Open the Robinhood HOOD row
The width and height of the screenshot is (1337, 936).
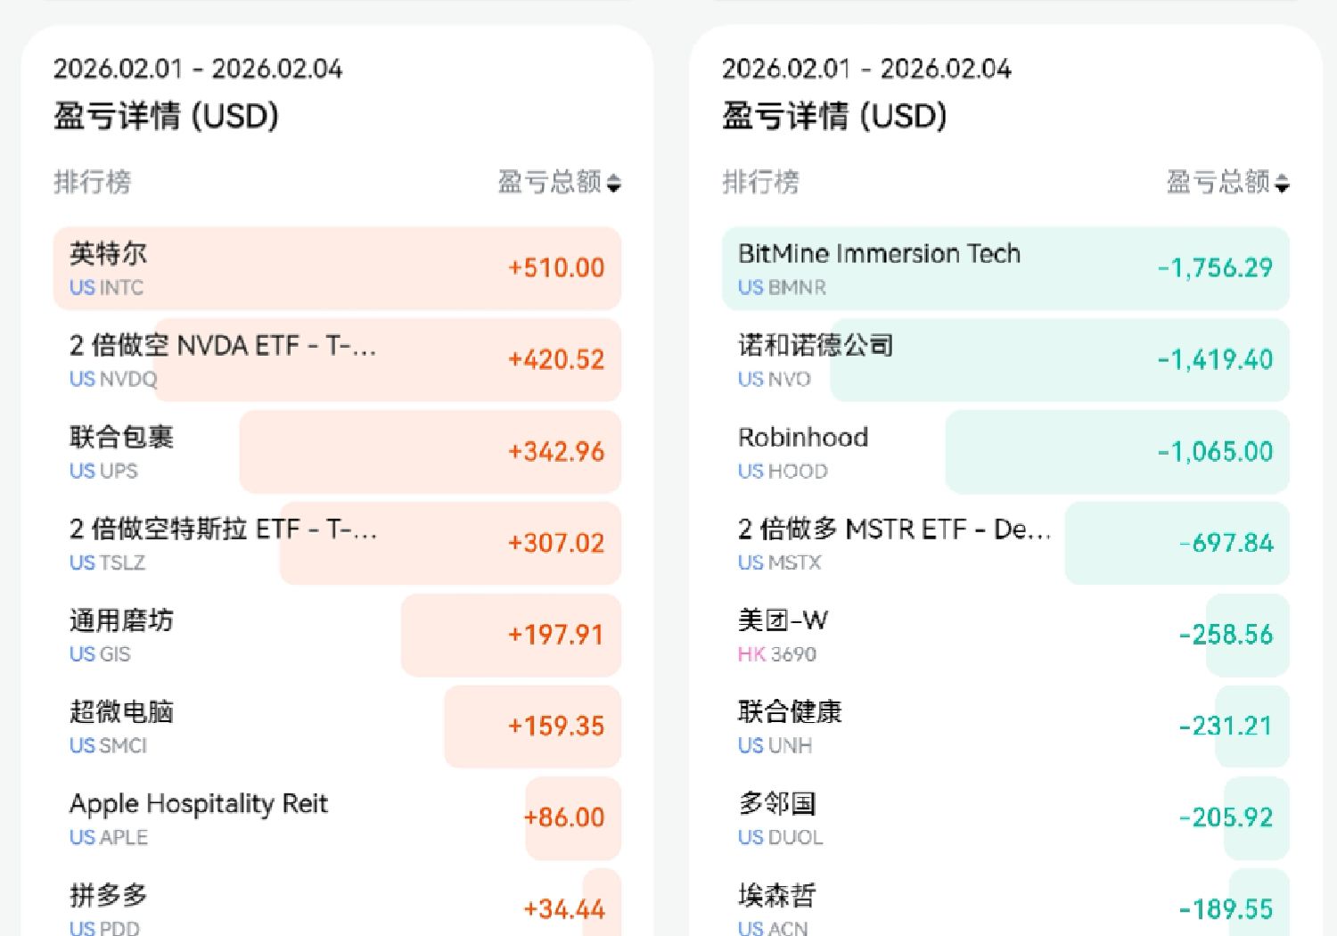[x=1005, y=452]
